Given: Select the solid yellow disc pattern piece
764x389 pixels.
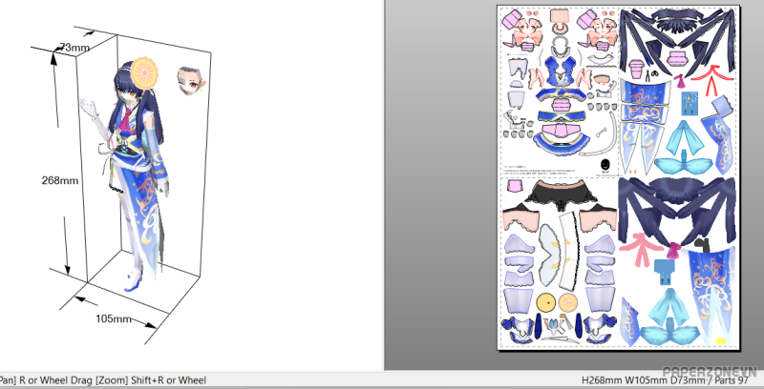Looking at the screenshot, I should click(x=545, y=301).
